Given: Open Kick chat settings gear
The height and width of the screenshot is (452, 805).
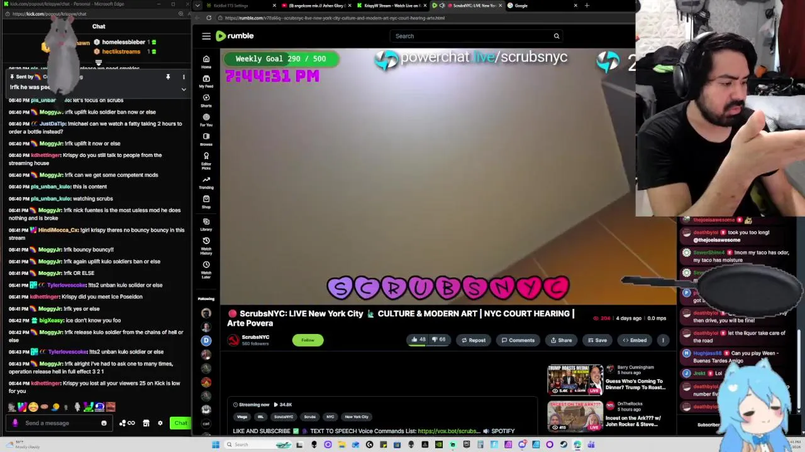Looking at the screenshot, I should pos(160,423).
